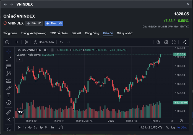Click the Volume - Khối lượng legend

(28, 55)
